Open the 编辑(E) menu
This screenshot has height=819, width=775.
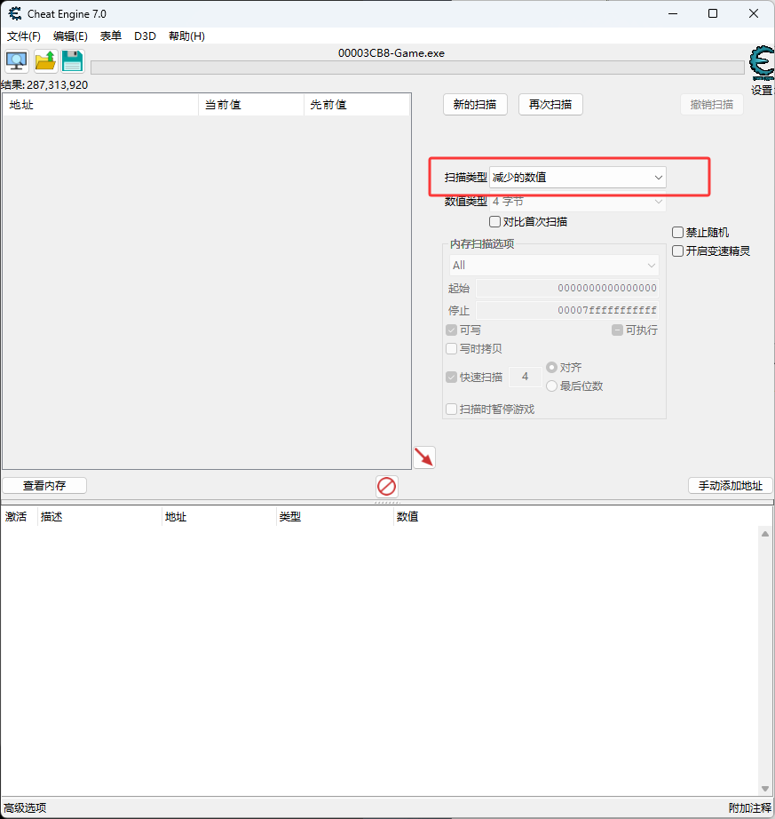[x=70, y=36]
